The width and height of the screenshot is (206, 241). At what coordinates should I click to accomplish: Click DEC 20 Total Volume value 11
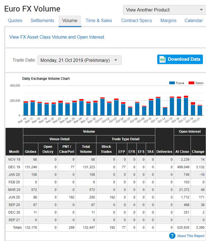(93, 212)
